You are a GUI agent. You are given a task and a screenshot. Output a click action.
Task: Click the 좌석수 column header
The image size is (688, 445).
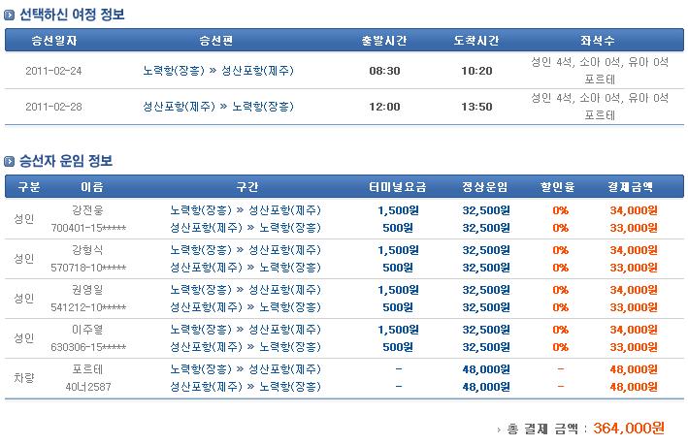click(x=598, y=40)
